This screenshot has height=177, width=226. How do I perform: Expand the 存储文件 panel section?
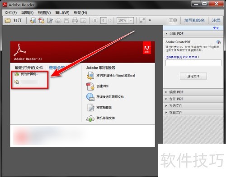tap(193, 113)
